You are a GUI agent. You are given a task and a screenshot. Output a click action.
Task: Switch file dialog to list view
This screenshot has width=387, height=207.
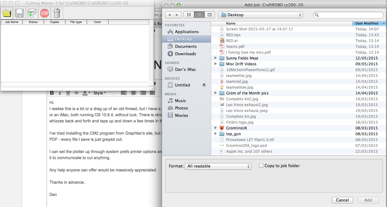(x=199, y=15)
